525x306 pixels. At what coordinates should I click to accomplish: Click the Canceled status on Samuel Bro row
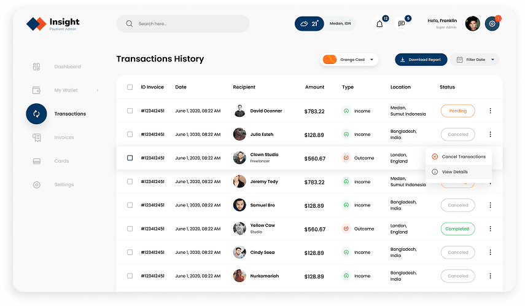[x=457, y=205]
